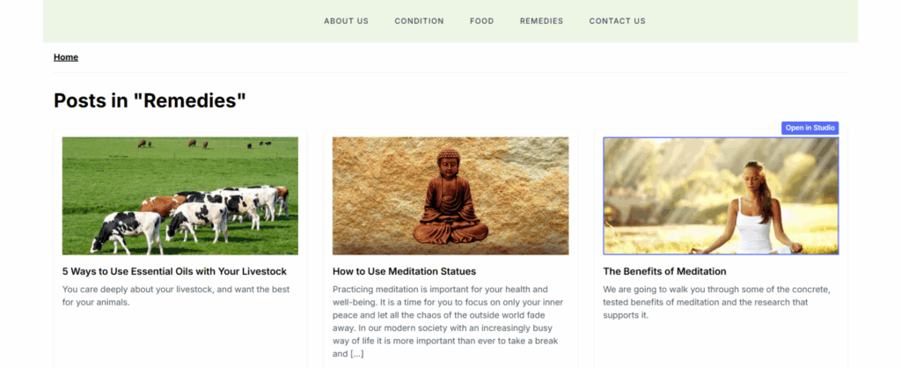
Task: Open 'The Benefits of Meditation' post title
Action: pos(664,271)
